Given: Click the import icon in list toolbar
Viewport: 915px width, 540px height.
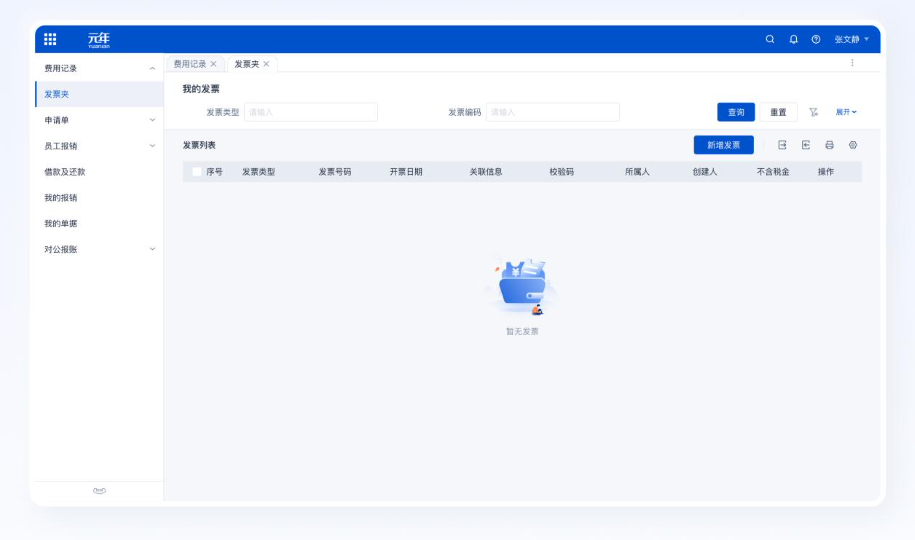Looking at the screenshot, I should [806, 145].
